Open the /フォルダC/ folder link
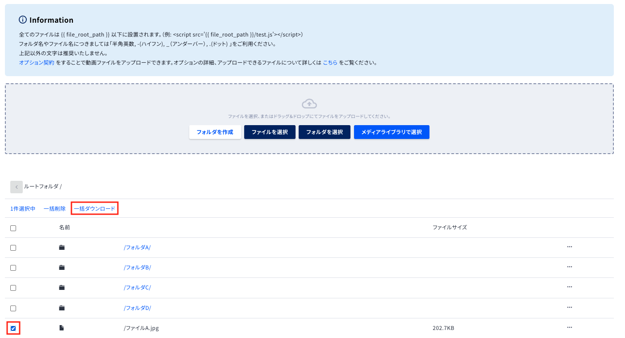Image resolution: width=625 pixels, height=338 pixels. (137, 288)
